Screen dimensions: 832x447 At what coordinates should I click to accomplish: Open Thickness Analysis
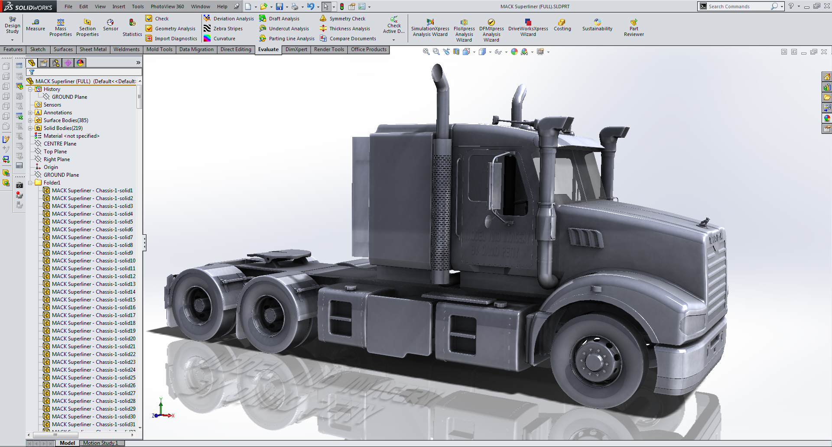345,29
